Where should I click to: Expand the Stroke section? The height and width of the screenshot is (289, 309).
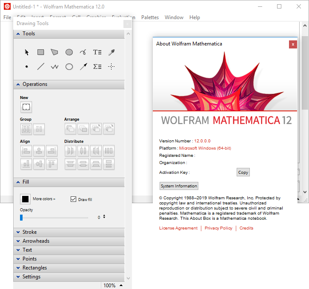pyautogui.click(x=29, y=232)
